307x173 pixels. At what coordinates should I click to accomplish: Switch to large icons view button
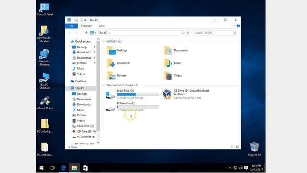tap(237, 147)
